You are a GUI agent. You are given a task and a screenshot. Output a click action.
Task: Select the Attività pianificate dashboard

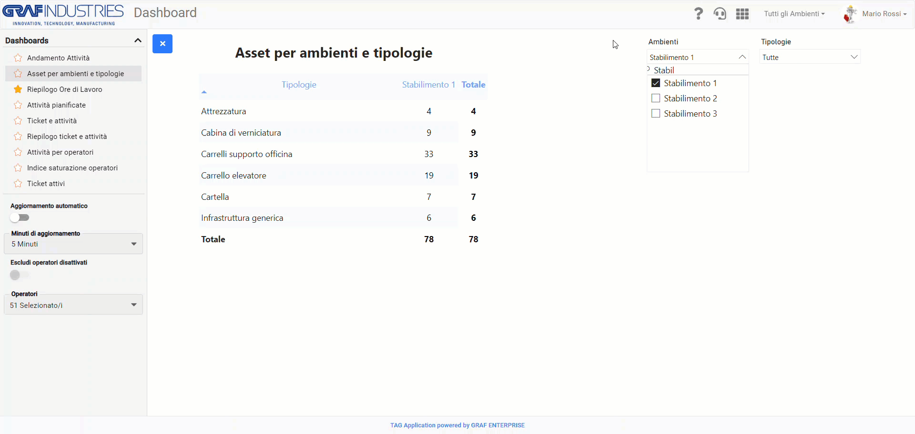tap(56, 105)
